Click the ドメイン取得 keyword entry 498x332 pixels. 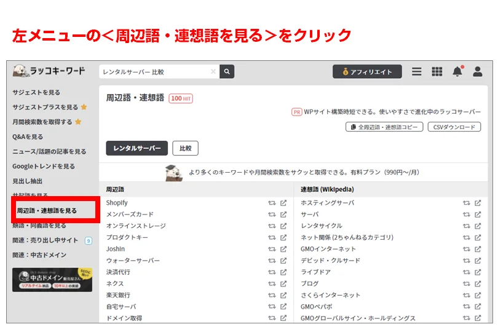click(124, 318)
